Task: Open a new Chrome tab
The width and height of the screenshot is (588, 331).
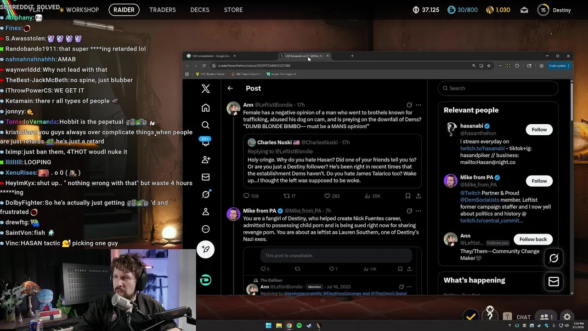Action: click(352, 56)
